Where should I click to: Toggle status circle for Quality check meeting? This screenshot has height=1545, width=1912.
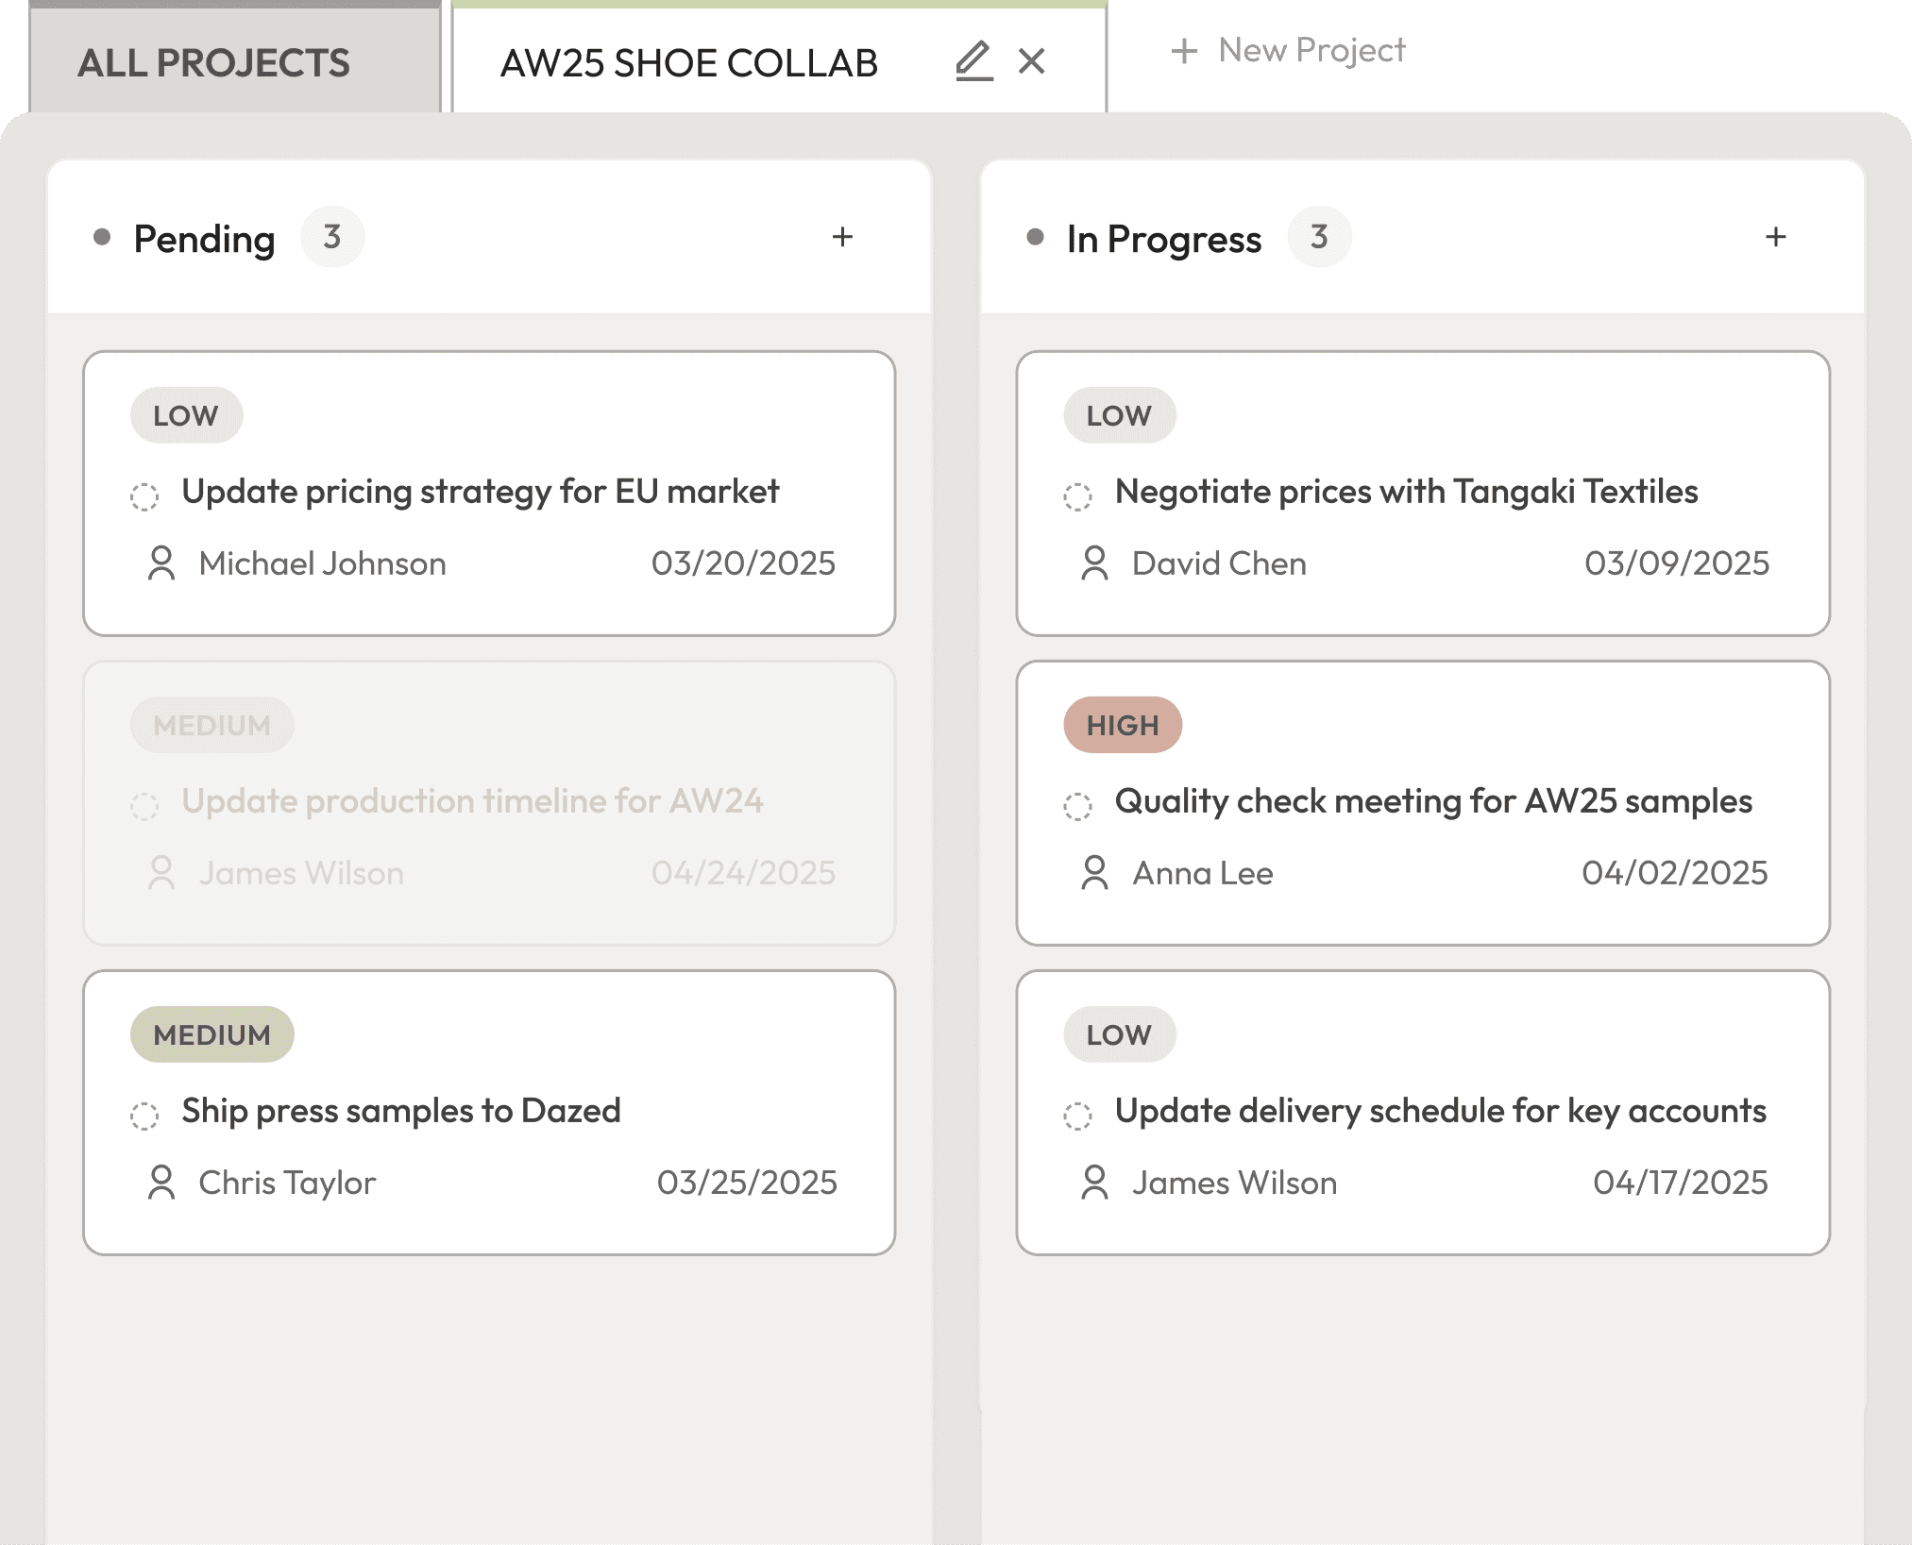coord(1077,806)
